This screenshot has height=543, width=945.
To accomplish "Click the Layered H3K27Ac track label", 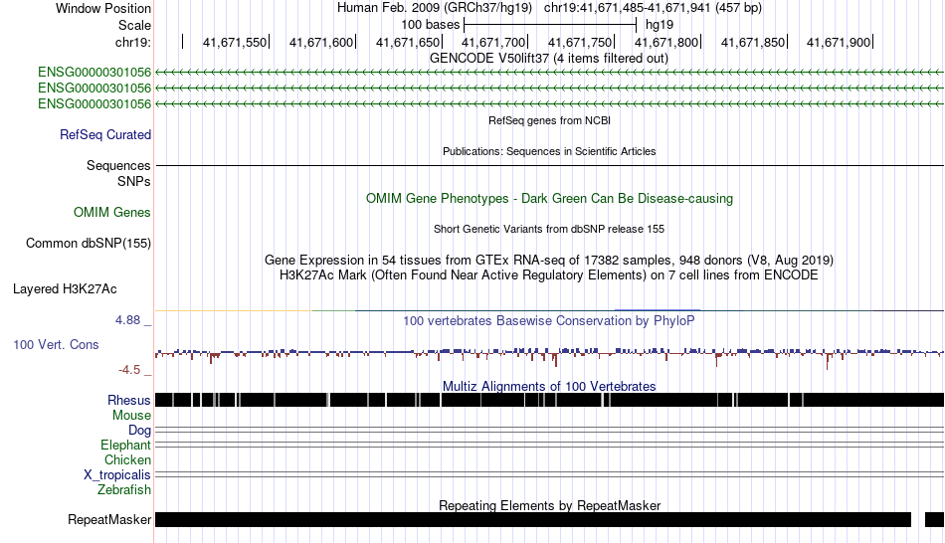I will click(x=65, y=289).
